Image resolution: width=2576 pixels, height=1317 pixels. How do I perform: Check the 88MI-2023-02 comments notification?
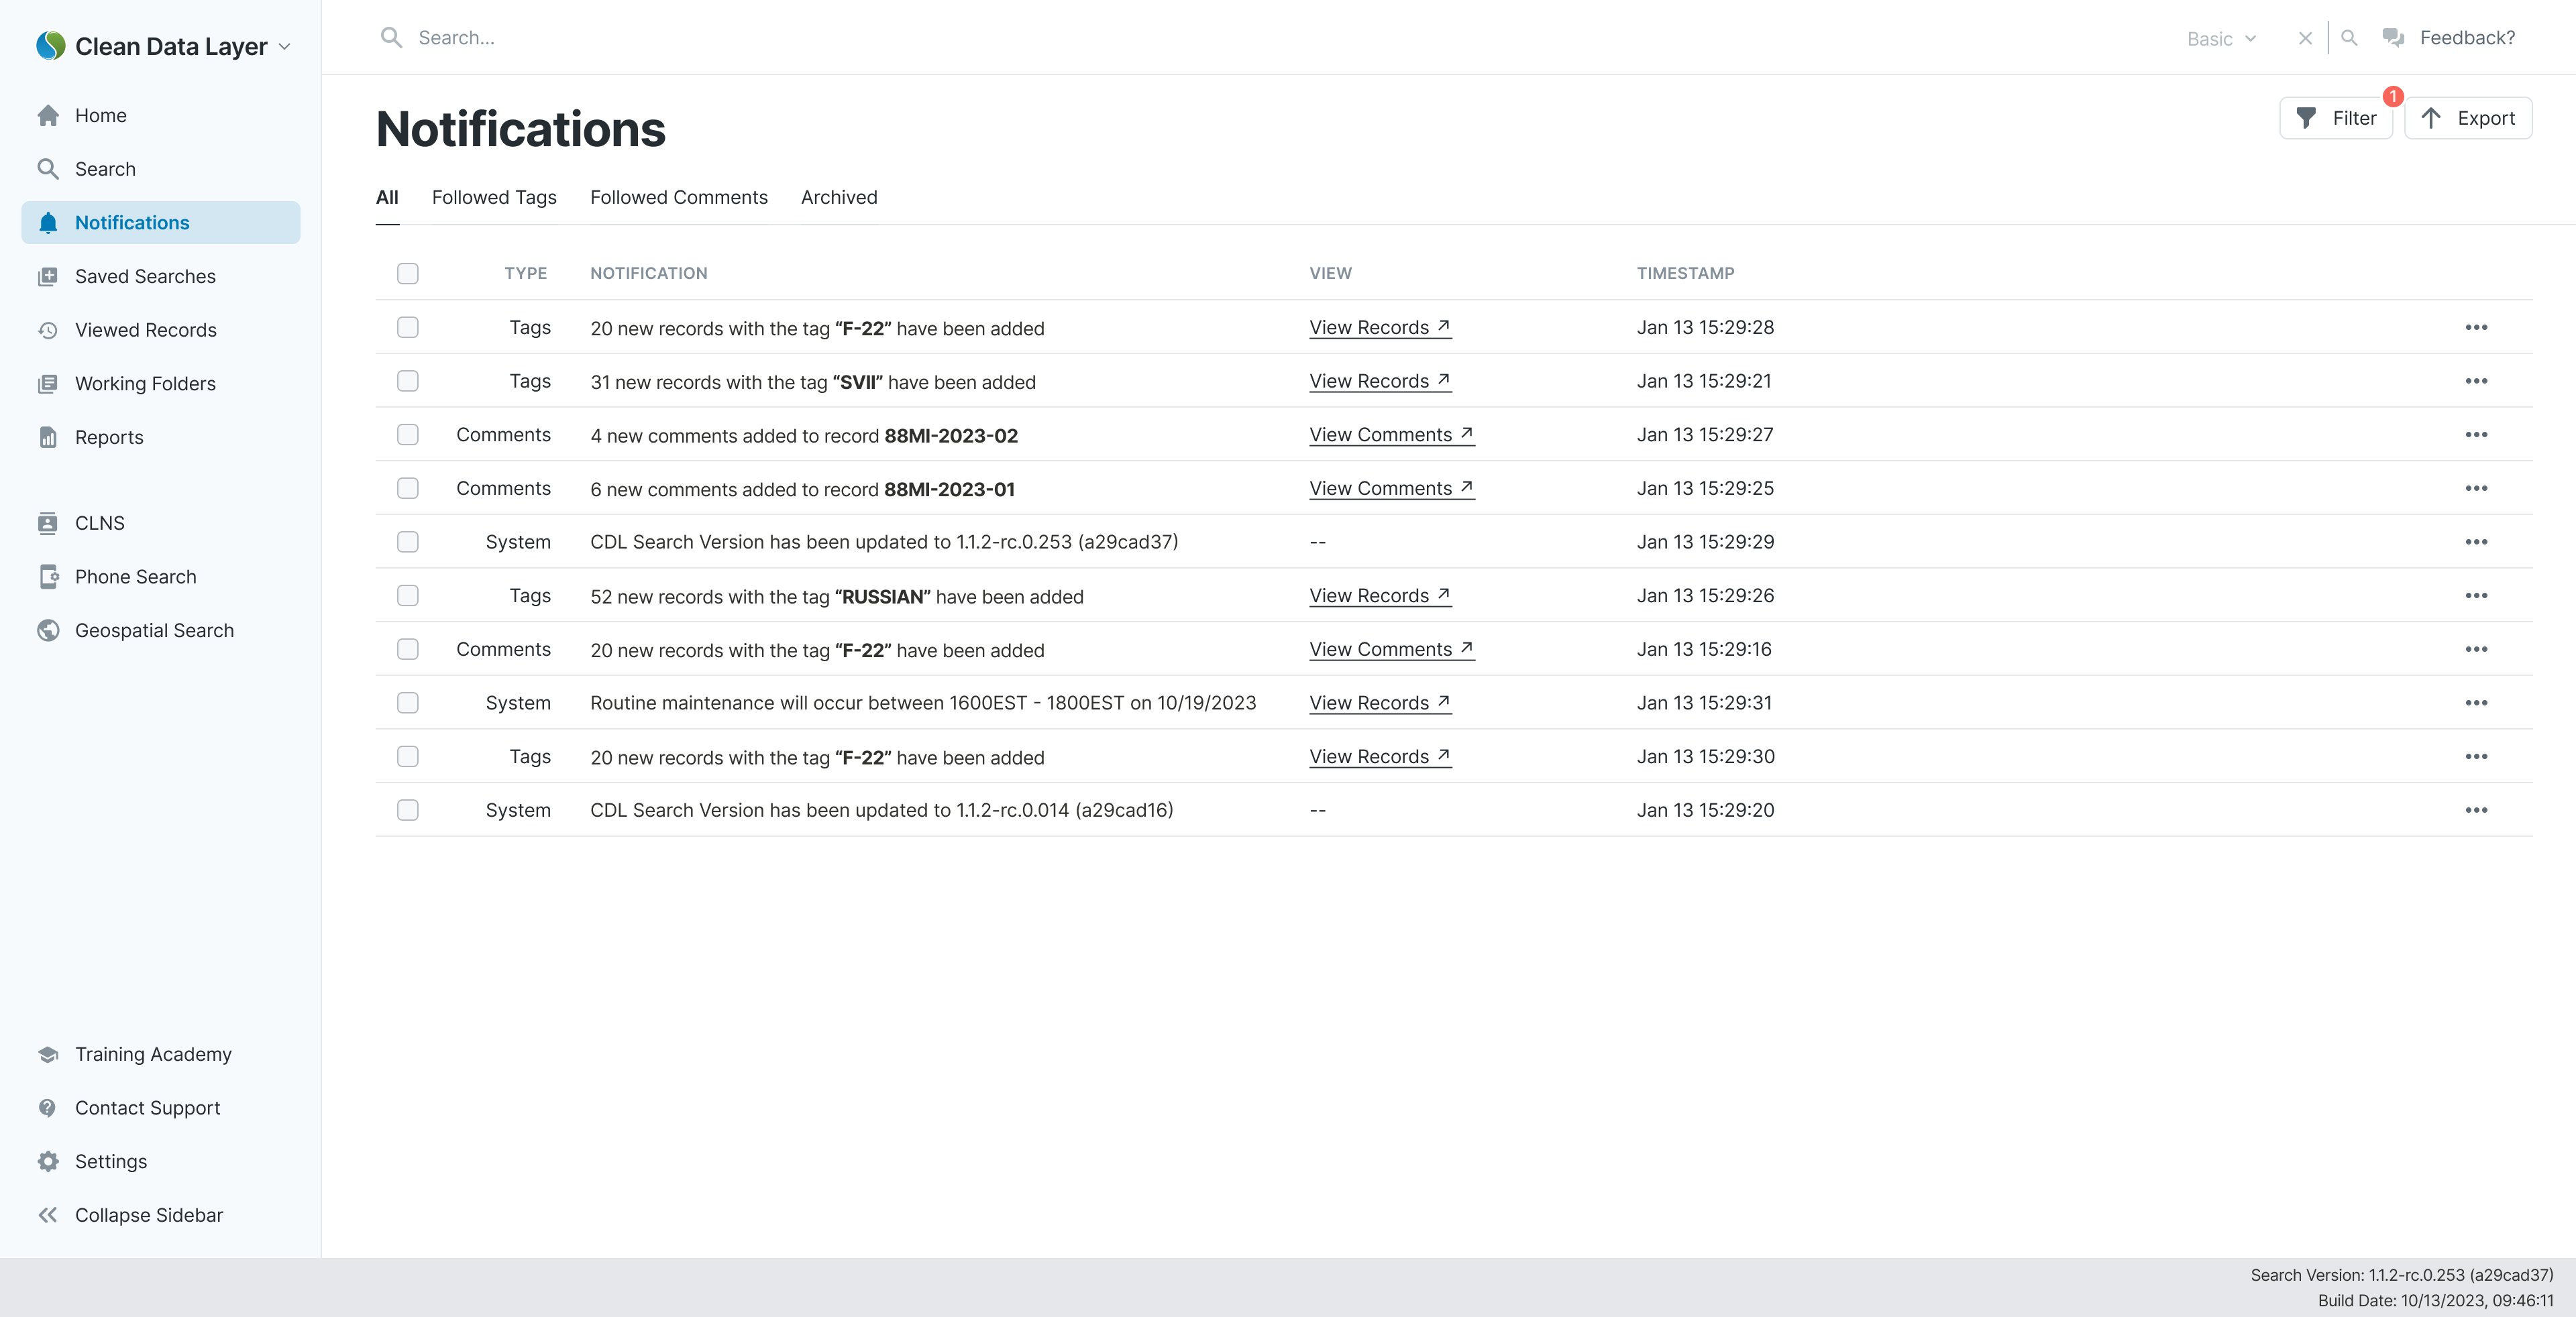tap(407, 435)
